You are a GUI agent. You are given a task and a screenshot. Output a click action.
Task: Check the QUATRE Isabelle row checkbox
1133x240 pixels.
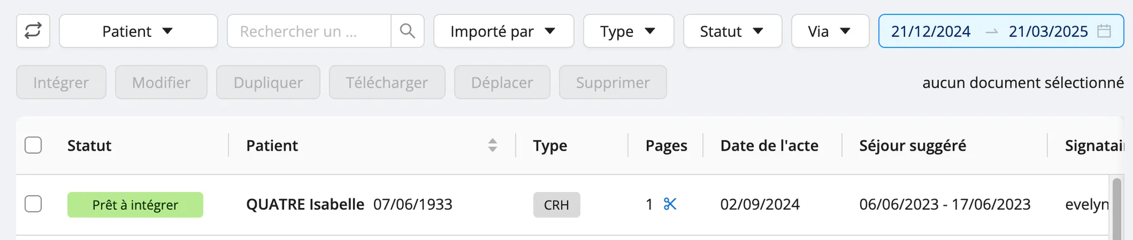[x=33, y=204]
